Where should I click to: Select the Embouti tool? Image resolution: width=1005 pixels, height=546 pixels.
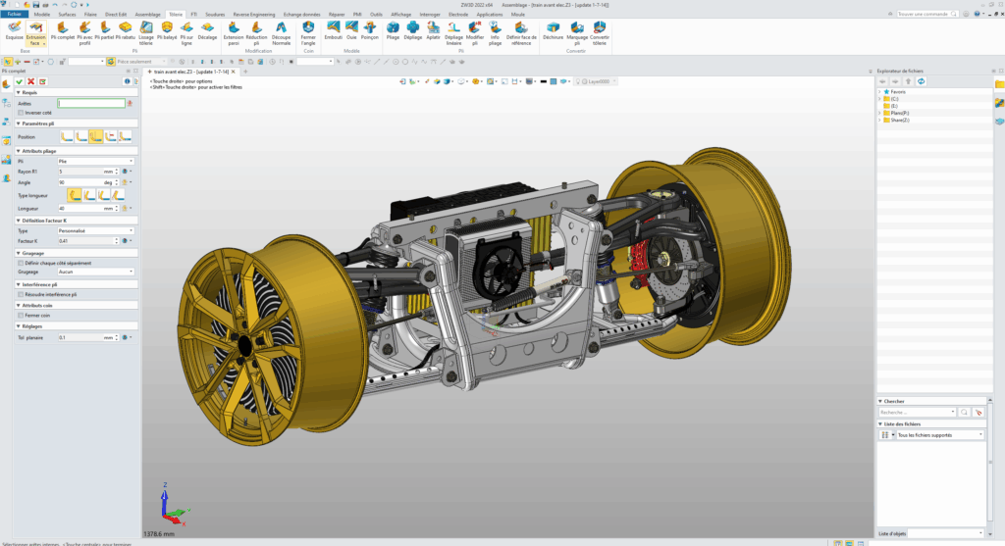(x=334, y=31)
